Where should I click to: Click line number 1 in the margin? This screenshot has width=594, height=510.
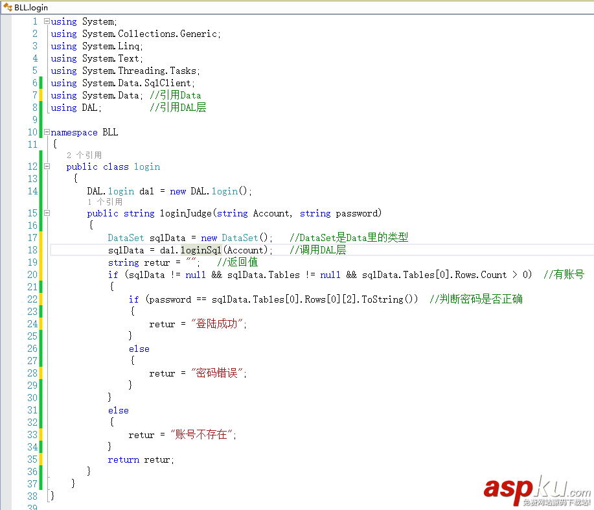pyautogui.click(x=35, y=21)
